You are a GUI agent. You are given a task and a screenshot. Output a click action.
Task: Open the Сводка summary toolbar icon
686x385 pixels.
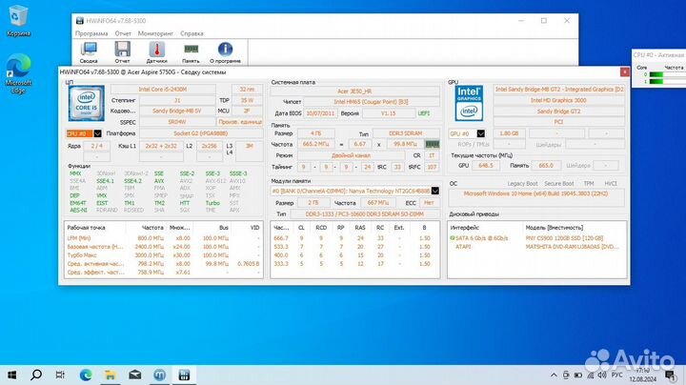[x=89, y=52]
